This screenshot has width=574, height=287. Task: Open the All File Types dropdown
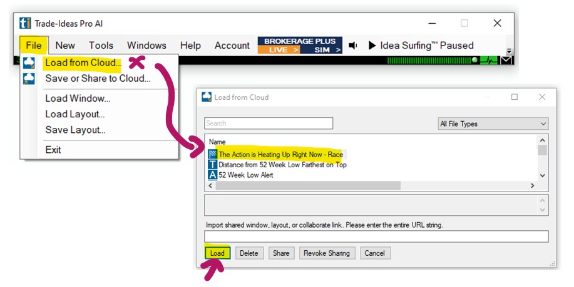click(x=493, y=124)
